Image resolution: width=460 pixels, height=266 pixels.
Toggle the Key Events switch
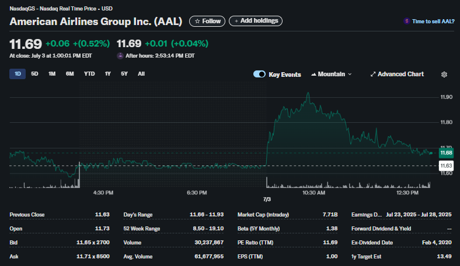[x=259, y=74]
